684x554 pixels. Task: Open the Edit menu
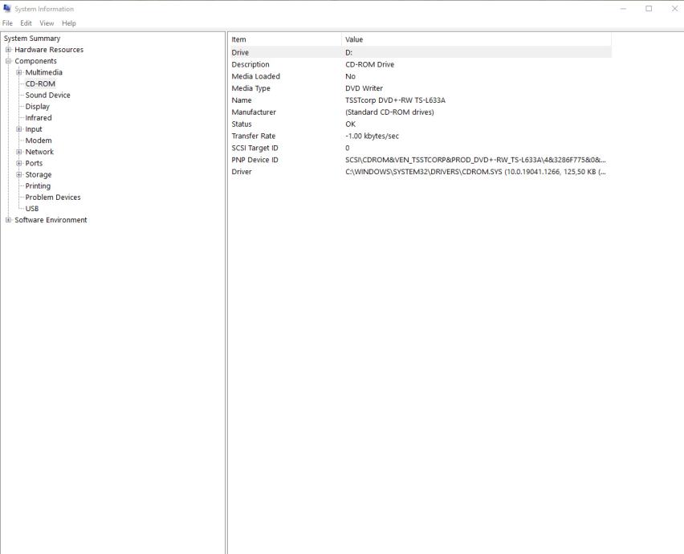[x=26, y=23]
